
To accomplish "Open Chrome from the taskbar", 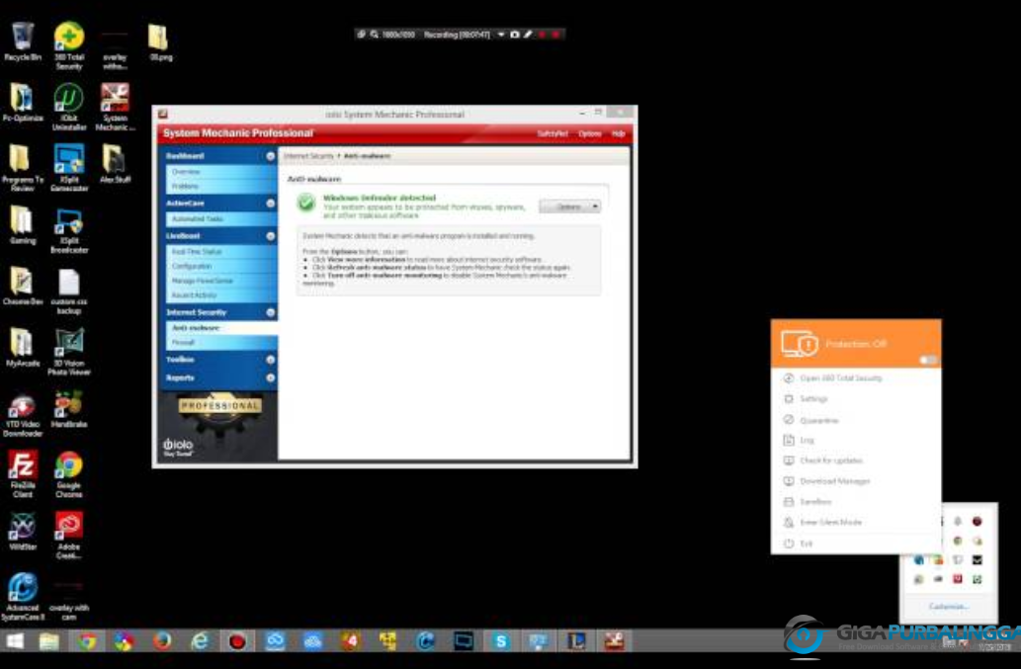I will click(86, 641).
